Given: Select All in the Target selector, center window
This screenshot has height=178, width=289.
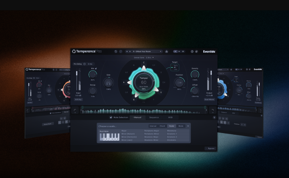Looking at the screenshot, I should 174,67.
